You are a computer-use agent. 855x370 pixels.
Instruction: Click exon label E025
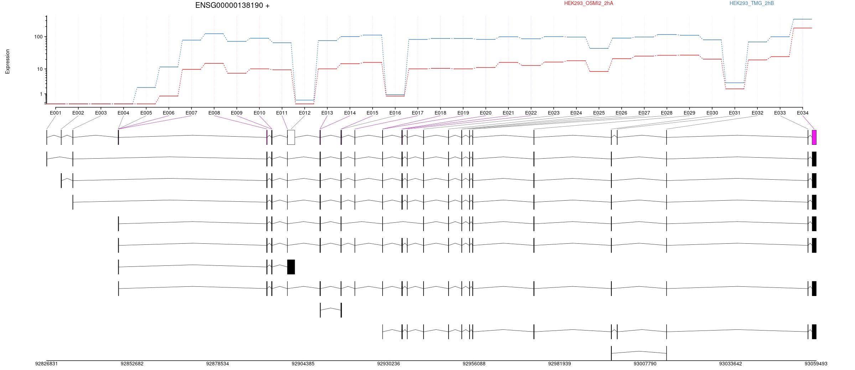[x=599, y=113]
